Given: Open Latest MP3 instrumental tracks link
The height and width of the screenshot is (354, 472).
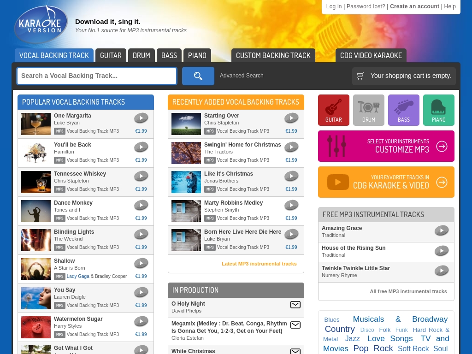Looking at the screenshot, I should tap(259, 264).
